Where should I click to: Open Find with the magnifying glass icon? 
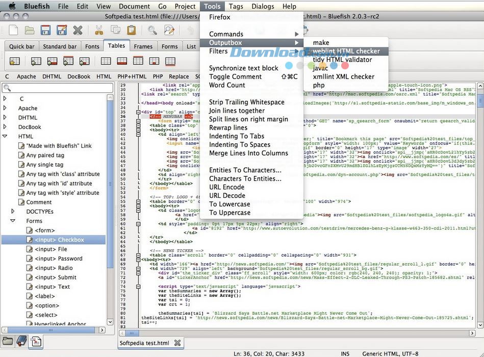click(x=152, y=30)
